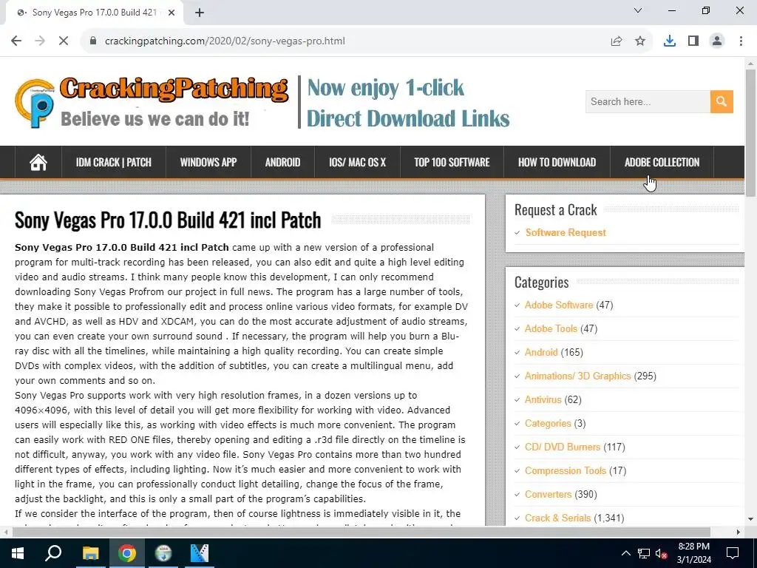Click the Search here input field
This screenshot has width=757, height=568.
click(x=648, y=101)
